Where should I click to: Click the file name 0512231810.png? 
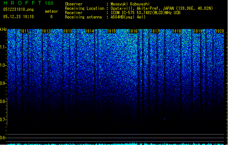18,9
